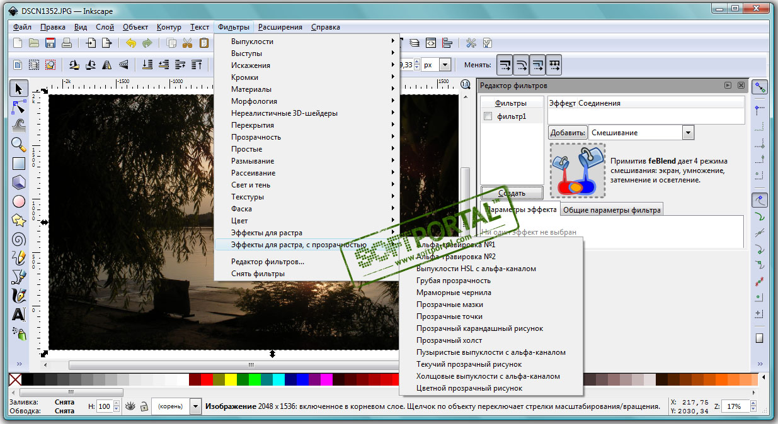This screenshot has width=778, height=424.
Task: Activate the Pencil freehand tool
Action: (19, 258)
